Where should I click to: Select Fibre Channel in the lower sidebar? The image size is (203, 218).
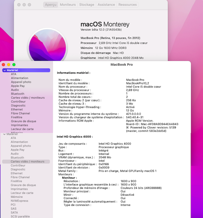tap(20, 177)
